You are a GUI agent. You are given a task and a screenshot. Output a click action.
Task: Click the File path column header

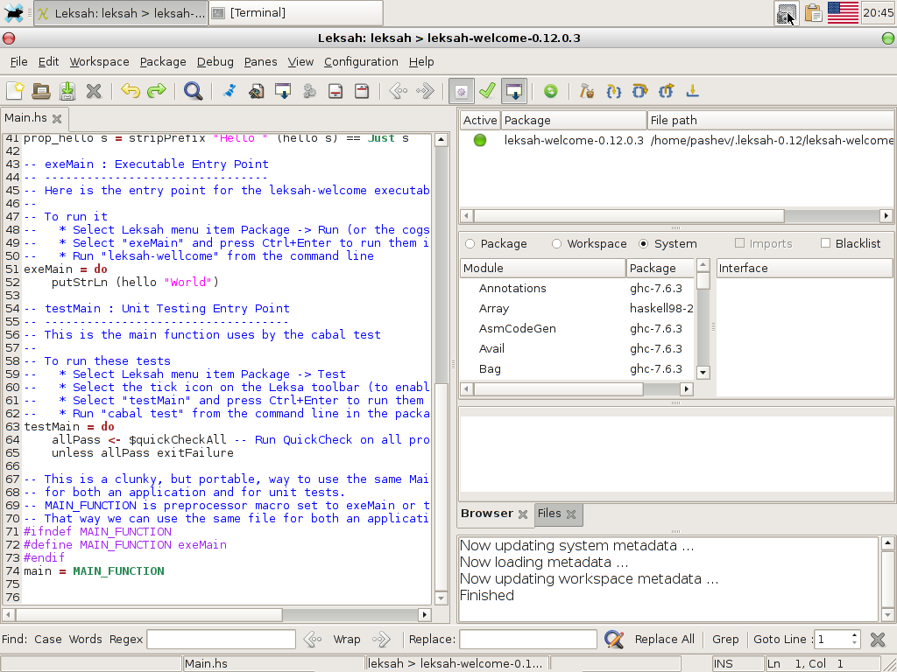click(771, 120)
